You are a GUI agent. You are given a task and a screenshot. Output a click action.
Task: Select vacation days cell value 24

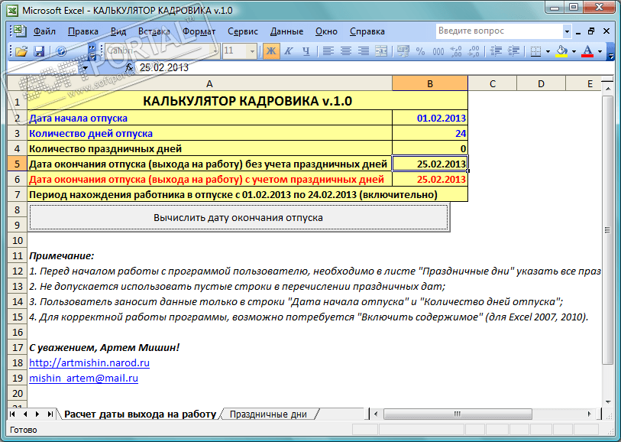[x=430, y=133]
